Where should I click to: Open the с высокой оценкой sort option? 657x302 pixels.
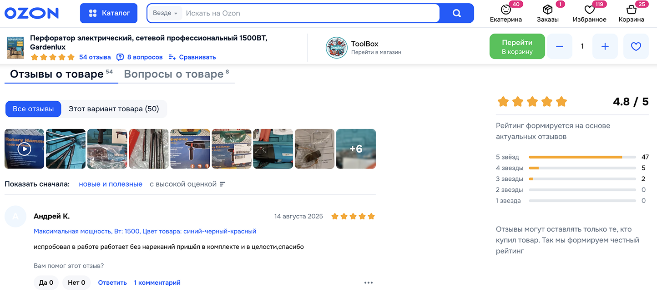pyautogui.click(x=187, y=184)
